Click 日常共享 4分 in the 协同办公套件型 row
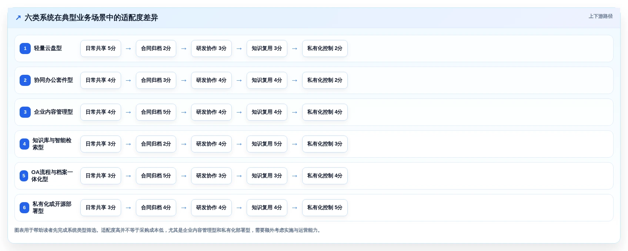The image size is (628, 251). coord(101,80)
